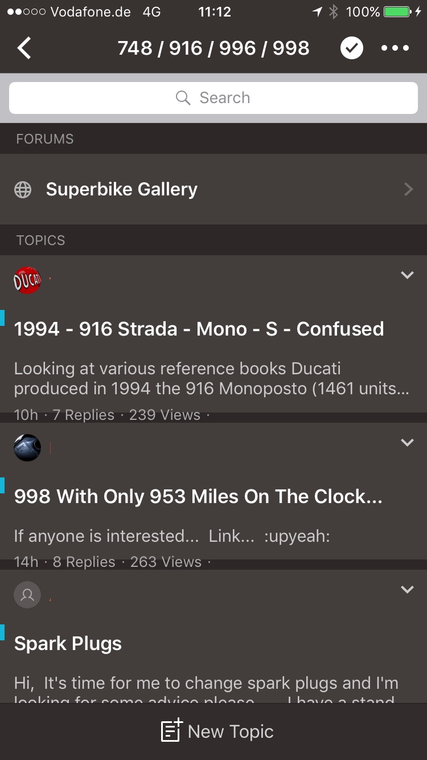Image resolution: width=427 pixels, height=760 pixels.
Task: Expand options for Spark Plugs topic
Action: tap(407, 589)
